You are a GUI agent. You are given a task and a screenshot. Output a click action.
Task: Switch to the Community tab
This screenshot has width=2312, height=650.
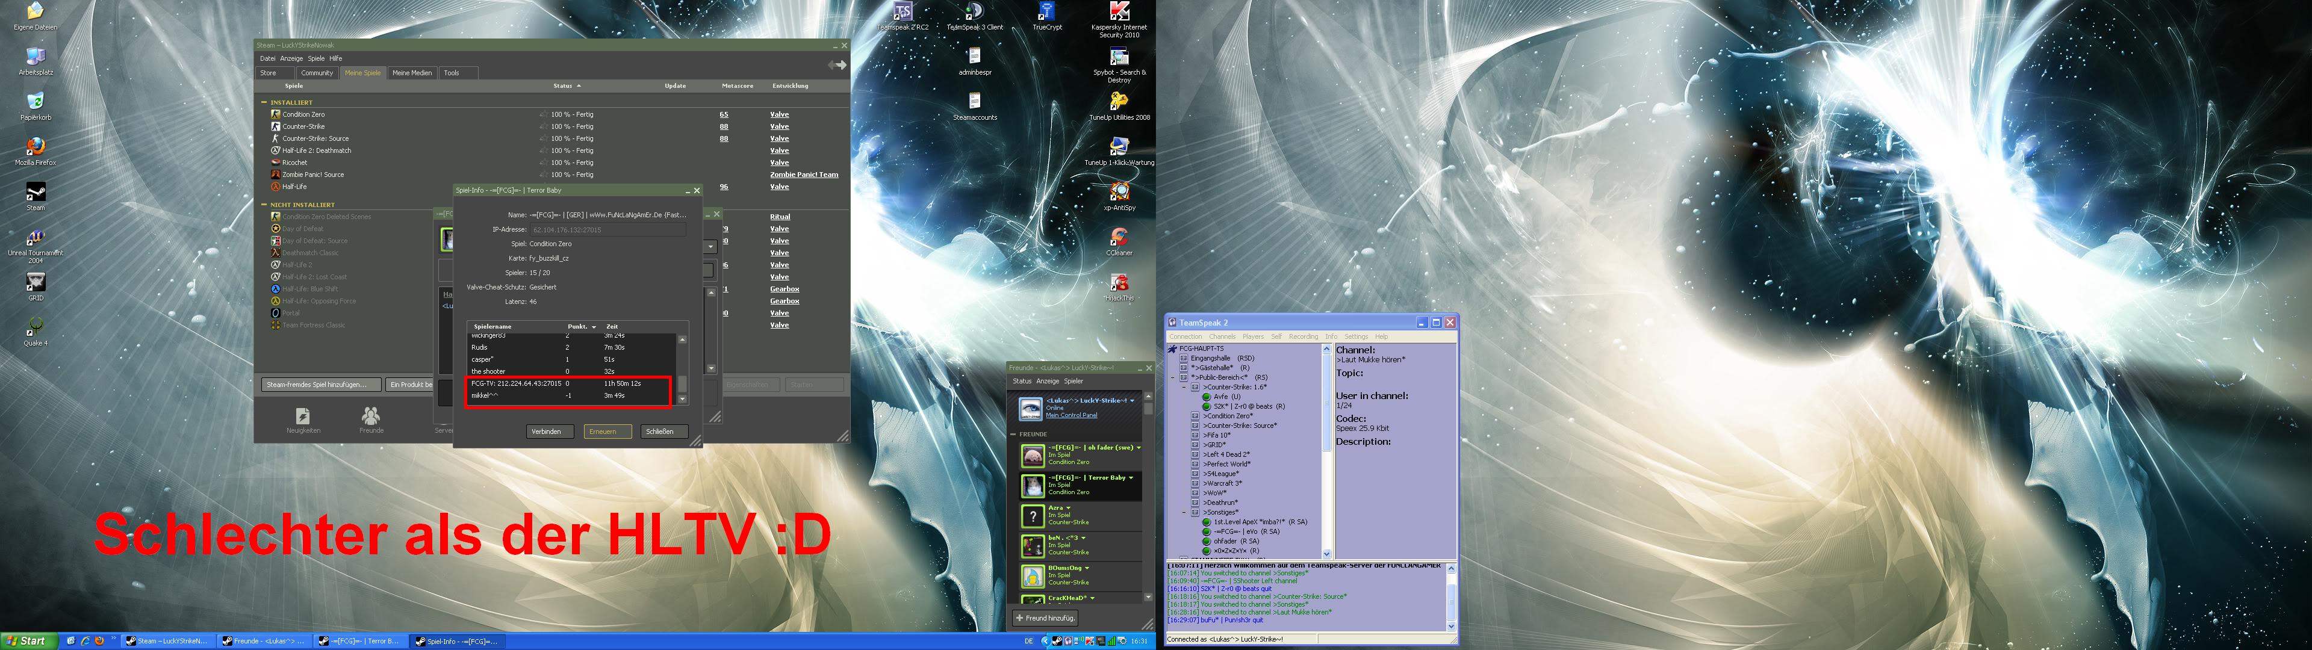pyautogui.click(x=317, y=73)
